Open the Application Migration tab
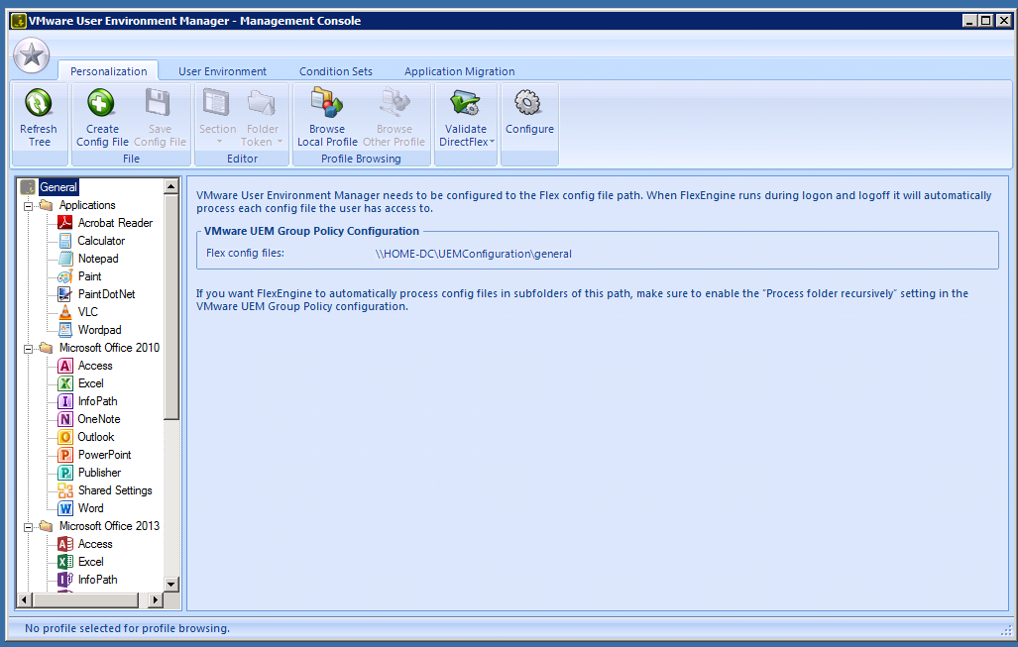1018x647 pixels. pyautogui.click(x=459, y=71)
